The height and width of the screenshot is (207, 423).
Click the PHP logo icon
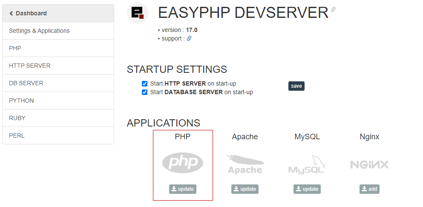pyautogui.click(x=183, y=163)
